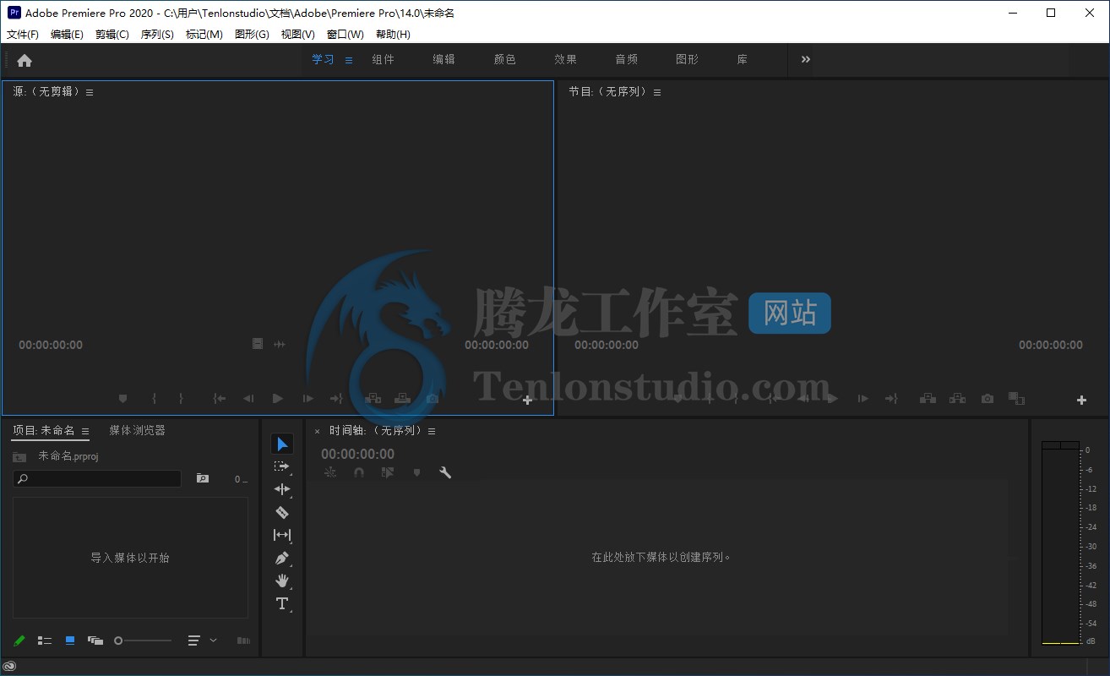
Task: Click Automate to Sequence icon in Project
Action: click(x=243, y=641)
